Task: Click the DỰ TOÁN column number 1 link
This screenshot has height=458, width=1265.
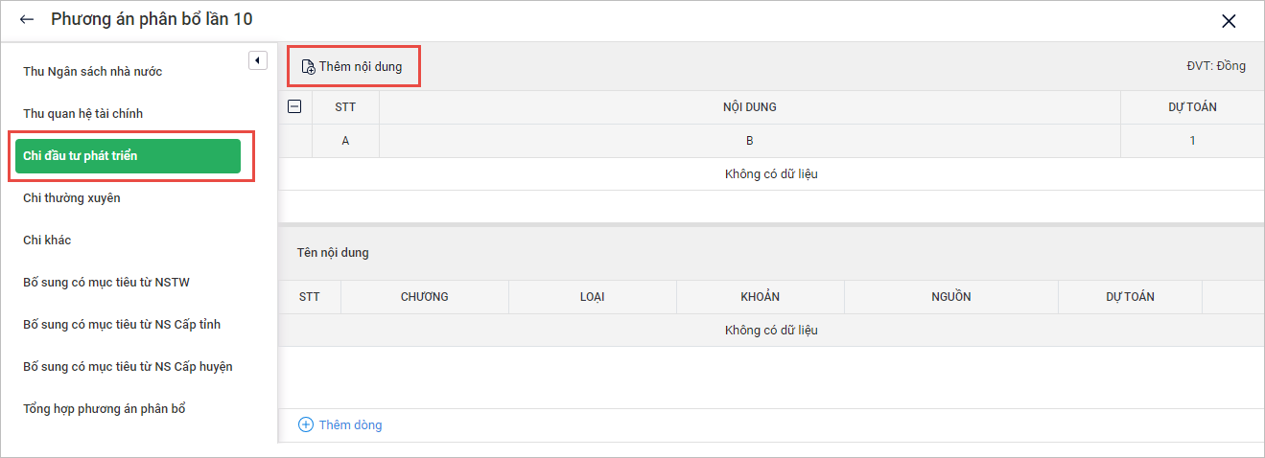Action: pyautogui.click(x=1192, y=141)
